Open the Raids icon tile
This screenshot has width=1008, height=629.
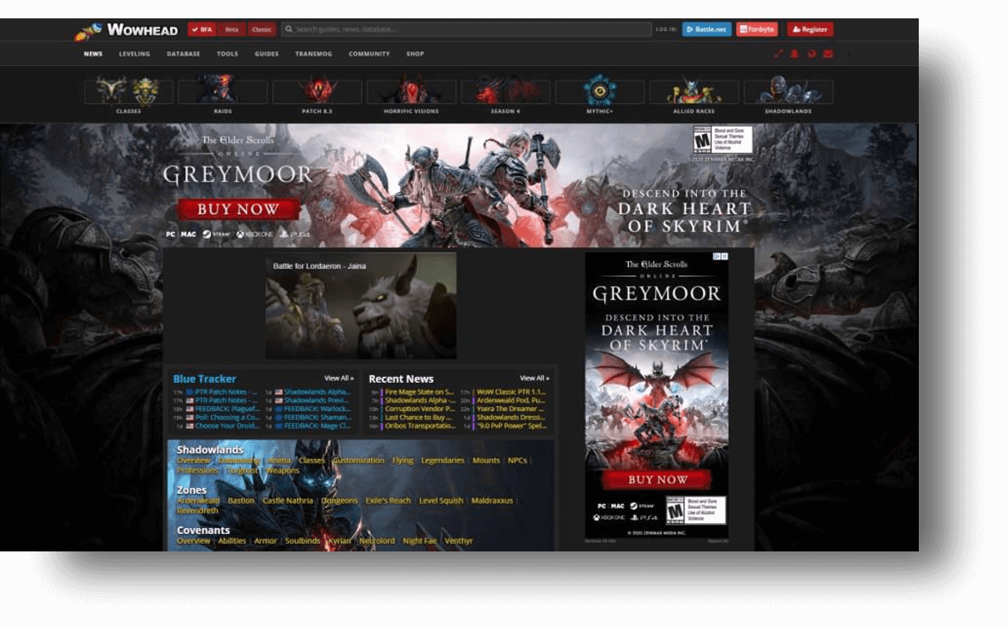pos(223,94)
